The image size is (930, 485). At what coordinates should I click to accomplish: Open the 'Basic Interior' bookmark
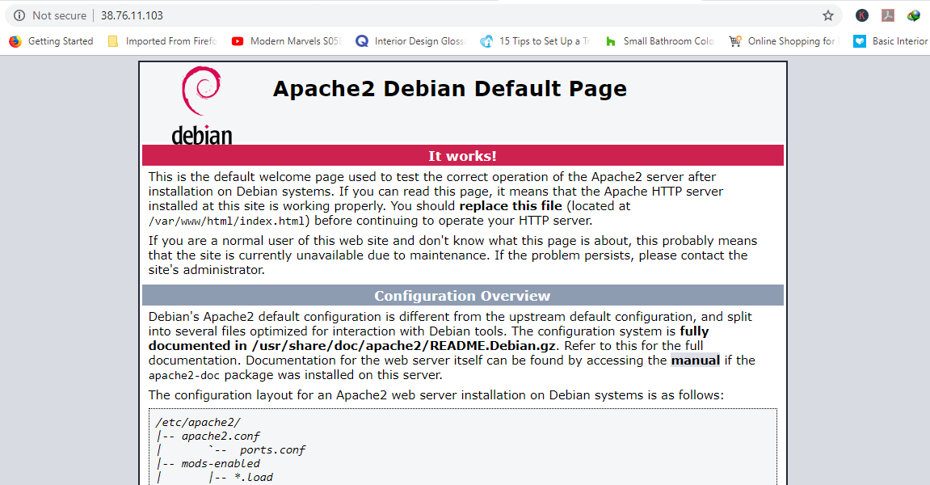pyautogui.click(x=891, y=41)
